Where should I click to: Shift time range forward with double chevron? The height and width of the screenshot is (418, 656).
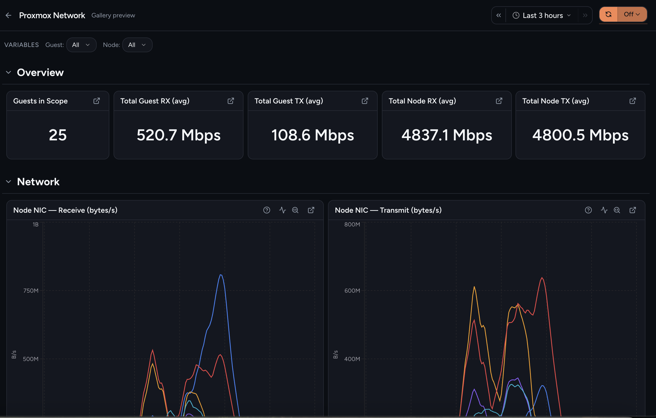click(x=585, y=16)
